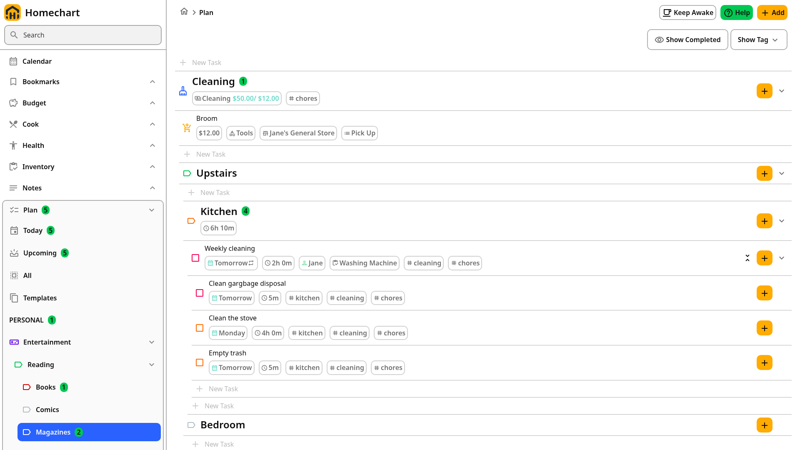Click the Help button

click(736, 12)
